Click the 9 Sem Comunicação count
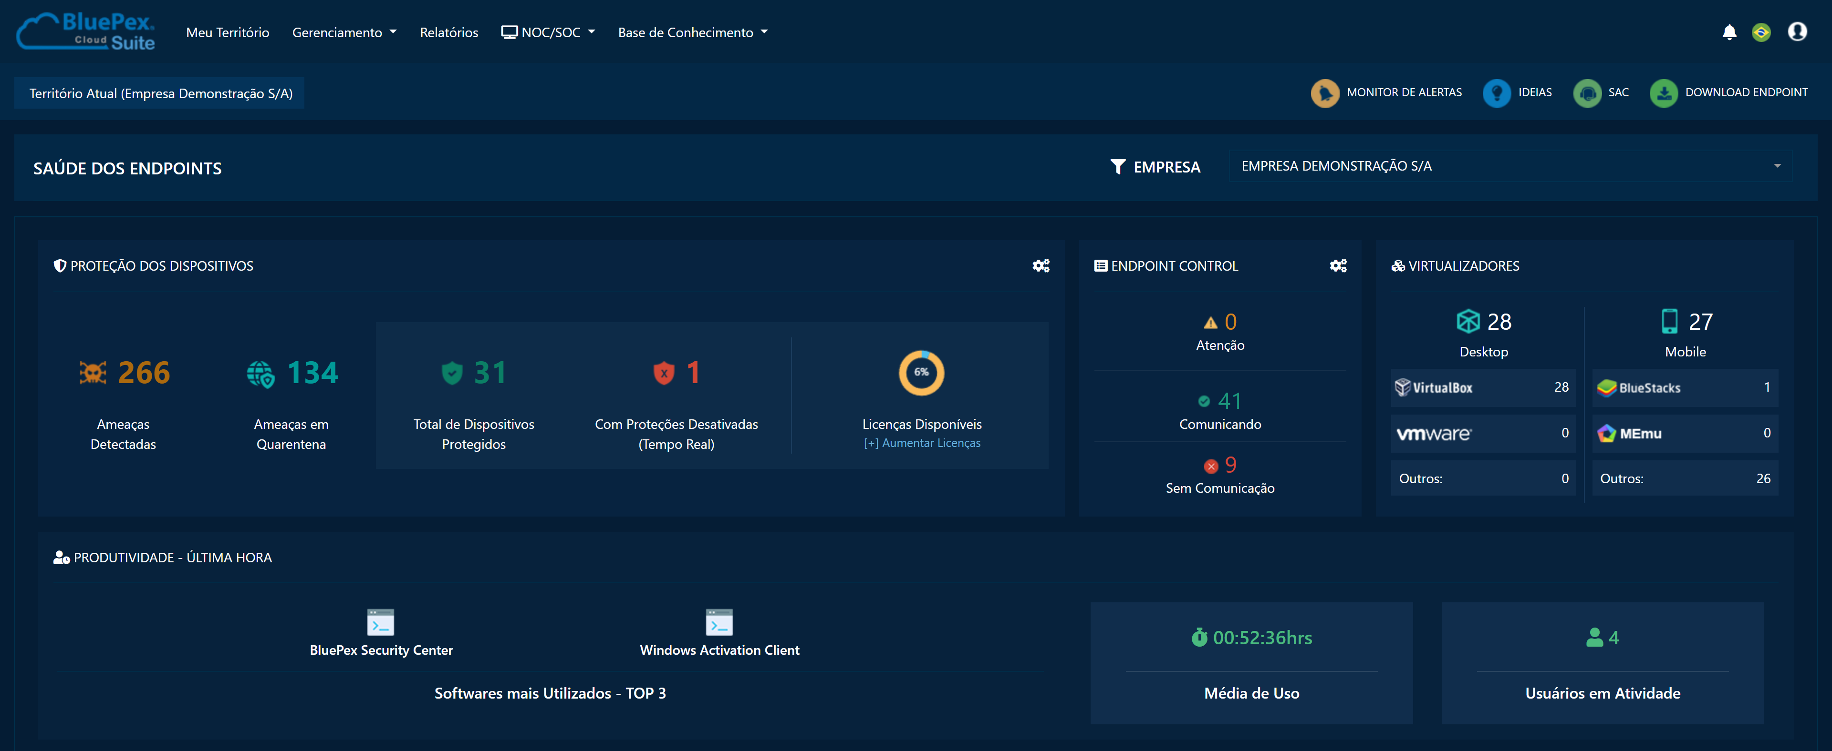The width and height of the screenshot is (1832, 751). click(1231, 466)
